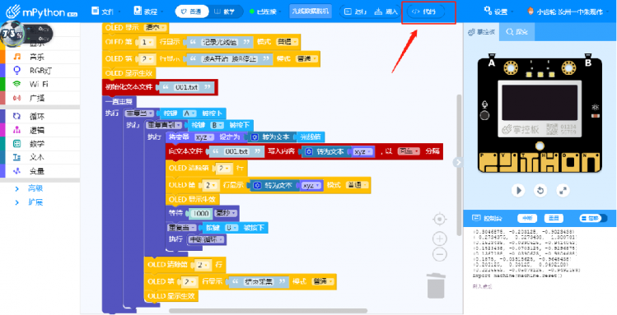Expand simulator to fullscreen

(563, 191)
